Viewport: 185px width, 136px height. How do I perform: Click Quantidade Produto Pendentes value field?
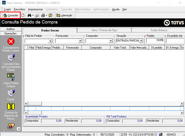click(92, 121)
